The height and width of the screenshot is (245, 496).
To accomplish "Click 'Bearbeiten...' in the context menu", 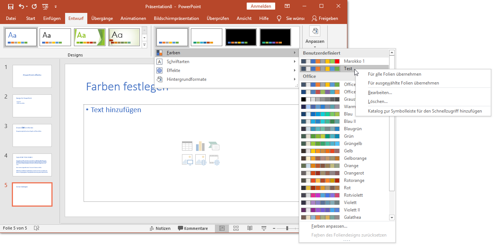I will point(423,93).
